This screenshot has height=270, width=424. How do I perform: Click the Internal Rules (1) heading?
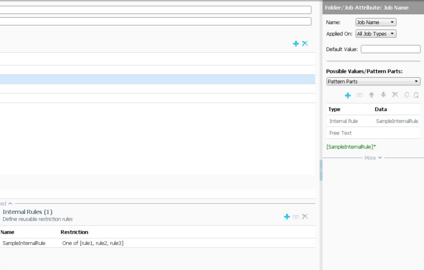(27, 212)
